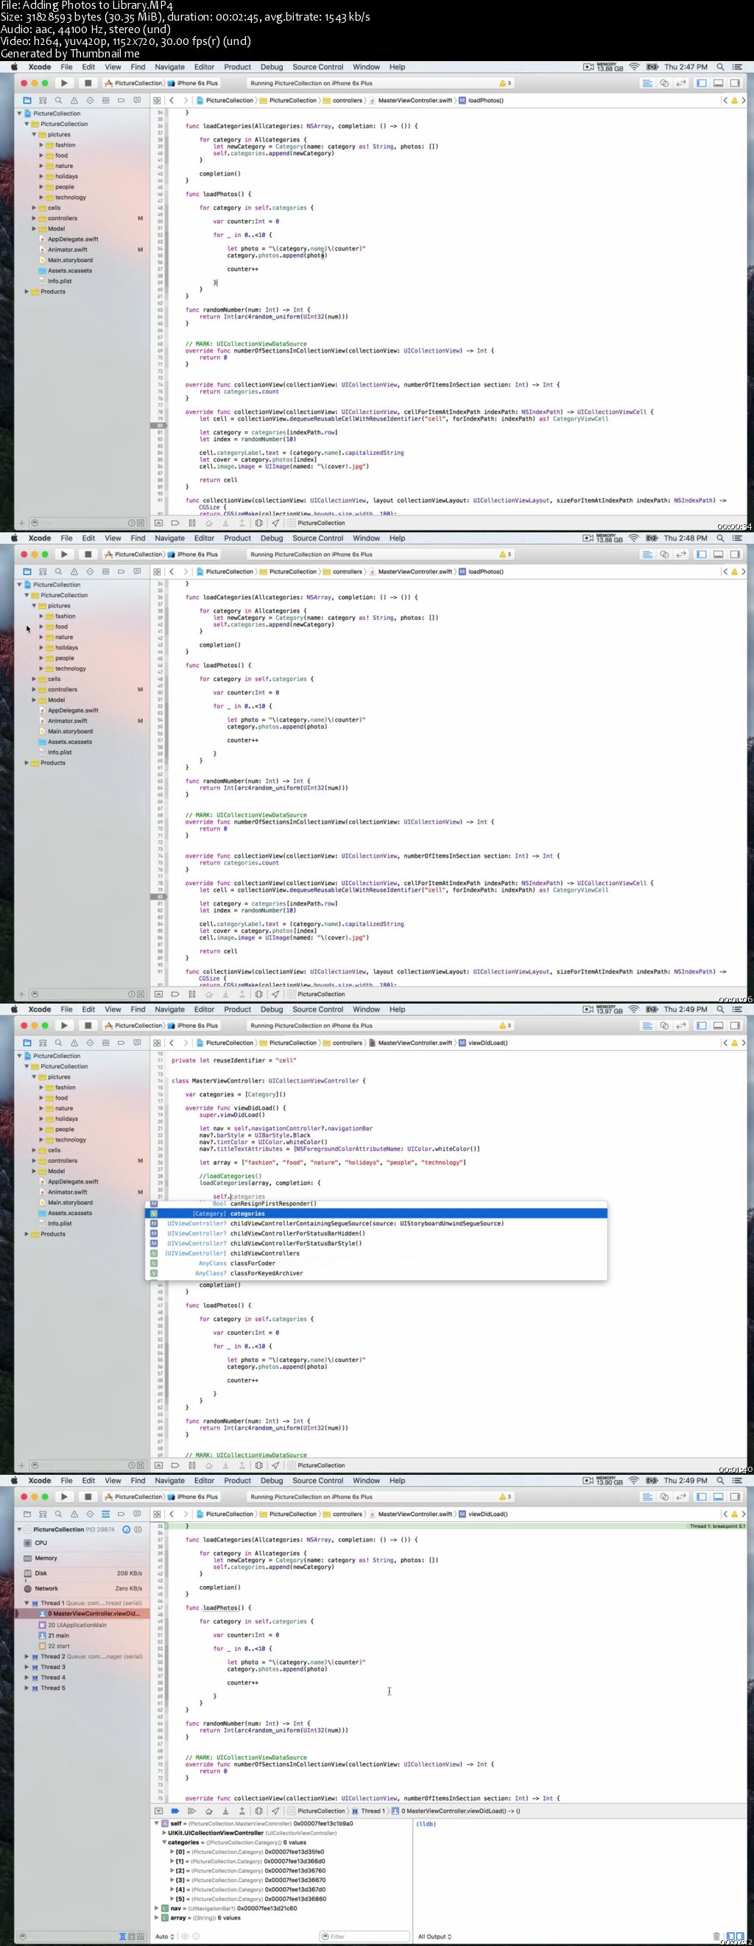The image size is (754, 1946).
Task: Select Standard editor icon in 2:47 PM frame
Action: click(x=647, y=83)
